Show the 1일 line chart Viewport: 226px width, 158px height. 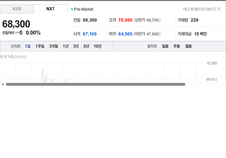[28, 46]
